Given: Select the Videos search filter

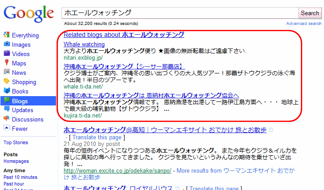Looking at the screenshot, I should pyautogui.click(x=20, y=54).
